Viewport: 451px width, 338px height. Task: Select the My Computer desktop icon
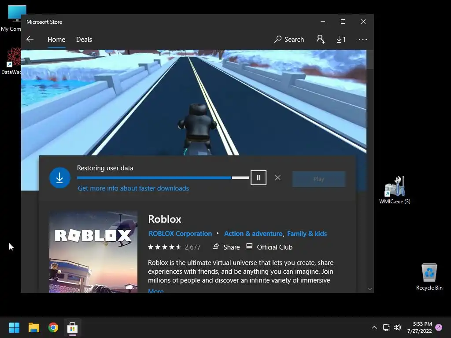pyautogui.click(x=13, y=18)
